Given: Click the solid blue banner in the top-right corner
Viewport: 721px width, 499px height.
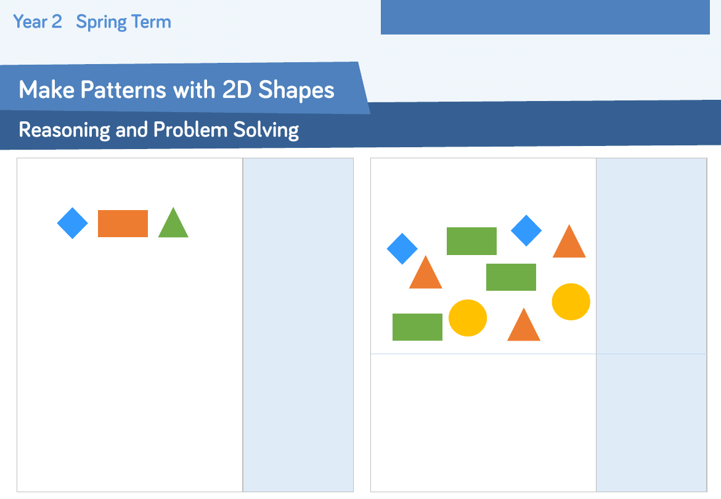Looking at the screenshot, I should tap(545, 17).
